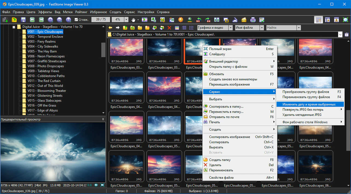This screenshot has height=194, width=351.
Task: Select the V007 - Graffiti Streetscapes folder
Action: click(47, 61)
